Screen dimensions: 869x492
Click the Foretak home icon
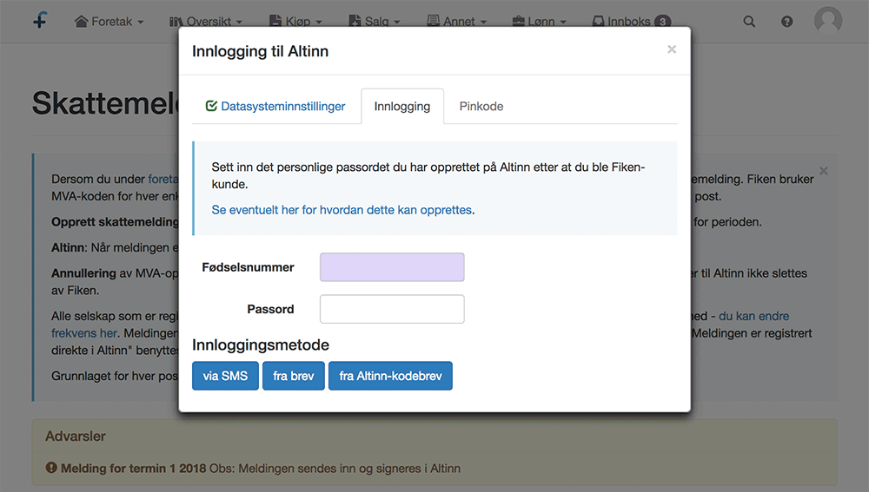81,22
